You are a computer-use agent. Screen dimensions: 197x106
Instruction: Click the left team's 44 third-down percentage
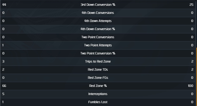pos(4,4)
